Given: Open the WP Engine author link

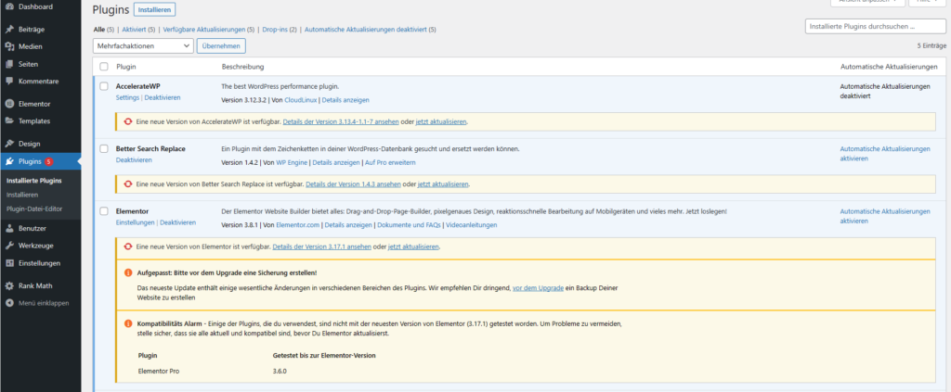Looking at the screenshot, I should click(293, 162).
